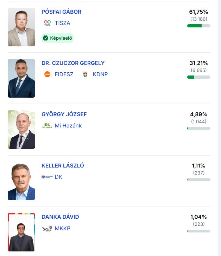Screen dimensions: 221x256
Task: Click Dr. Czuczor Gergely's portrait photo
Action: point(21,78)
